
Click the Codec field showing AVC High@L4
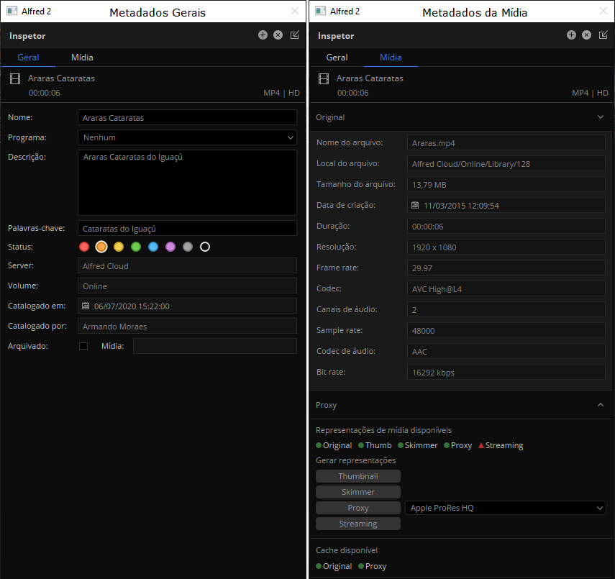pyautogui.click(x=506, y=288)
